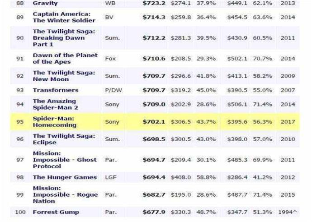Image resolution: width=312 pixels, height=222 pixels.
Task: Open Captain America: The Winter Soldier link
Action: coord(64,17)
